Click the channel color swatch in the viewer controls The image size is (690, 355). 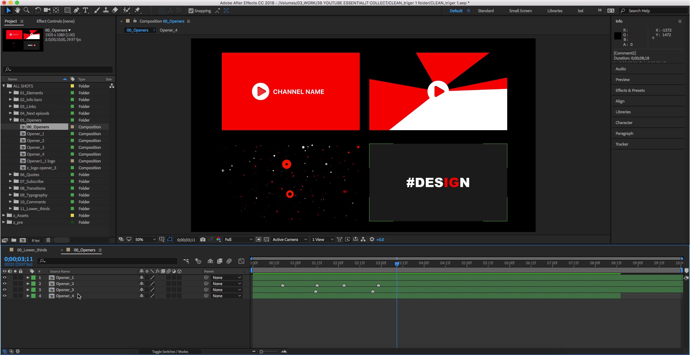(219, 239)
